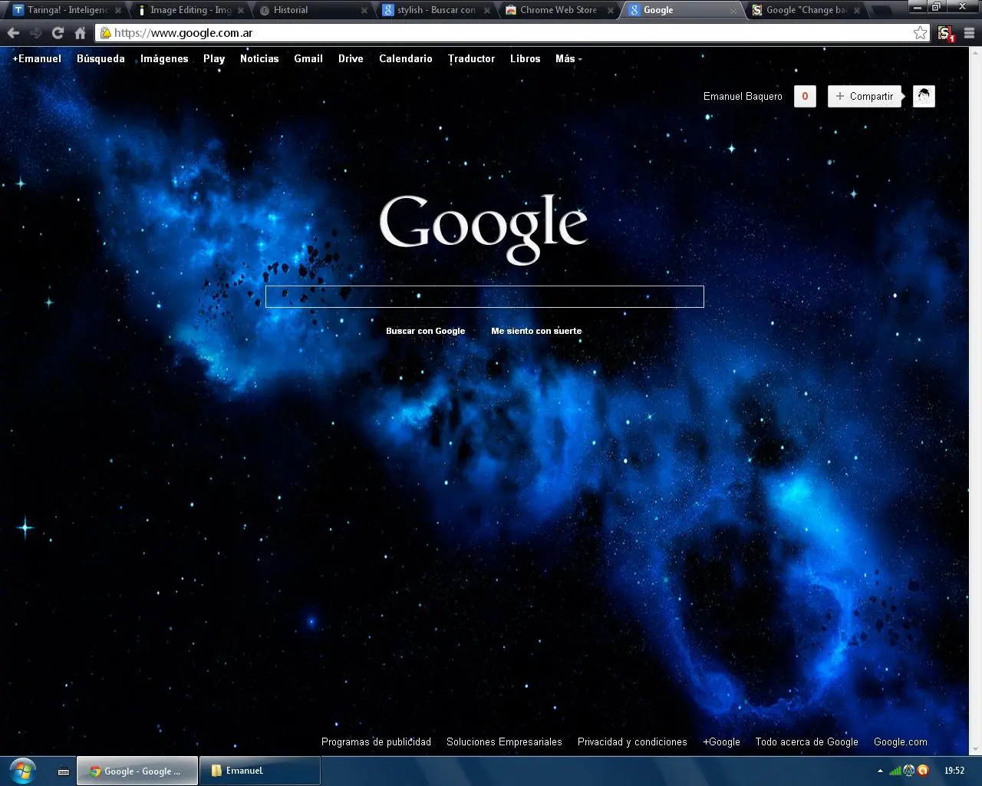The width and height of the screenshot is (982, 786).
Task: Click the browser forward arrow
Action: tap(35, 33)
